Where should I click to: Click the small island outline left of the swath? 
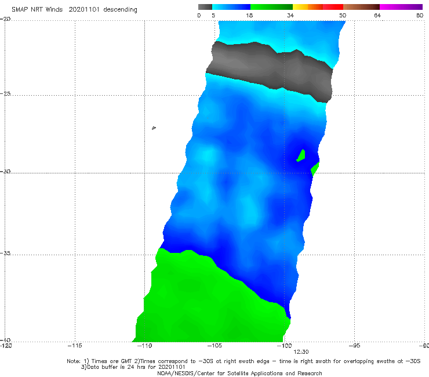[x=154, y=128]
